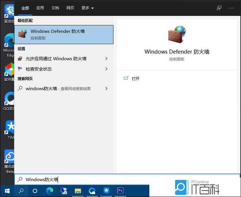Screen dimensions: 241x197
Task: Open Windows Defender 防火墙 best match result
Action: point(64,35)
